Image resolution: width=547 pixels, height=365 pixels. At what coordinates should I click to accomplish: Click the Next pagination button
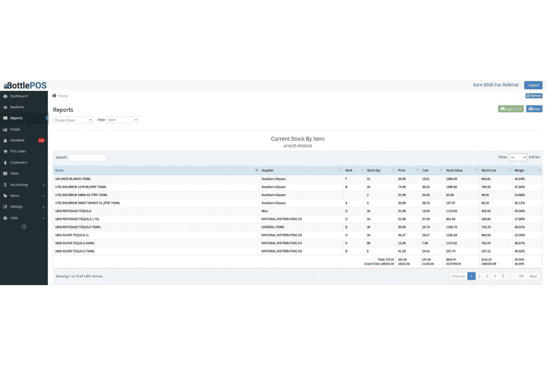[x=533, y=276]
